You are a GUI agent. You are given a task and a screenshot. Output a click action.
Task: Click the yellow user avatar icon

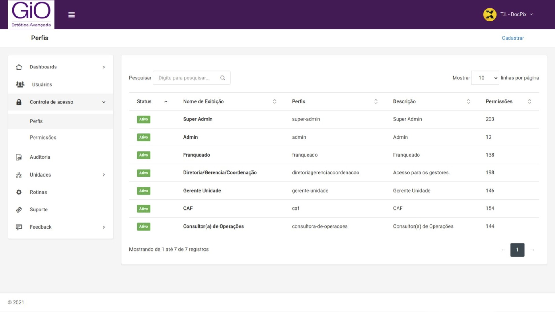pyautogui.click(x=490, y=14)
